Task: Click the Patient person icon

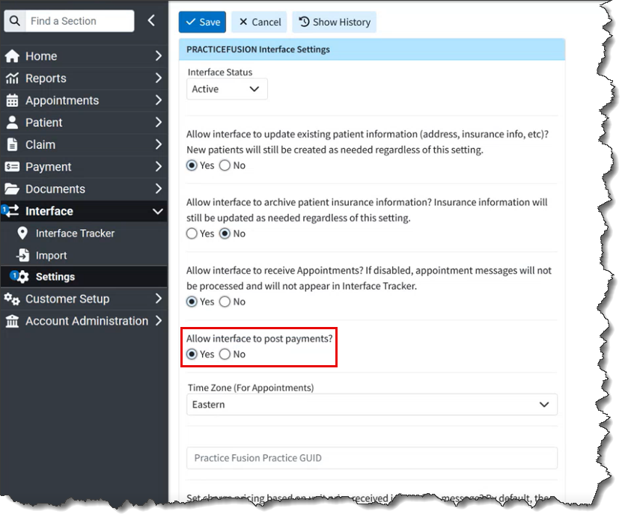Action: tap(12, 122)
